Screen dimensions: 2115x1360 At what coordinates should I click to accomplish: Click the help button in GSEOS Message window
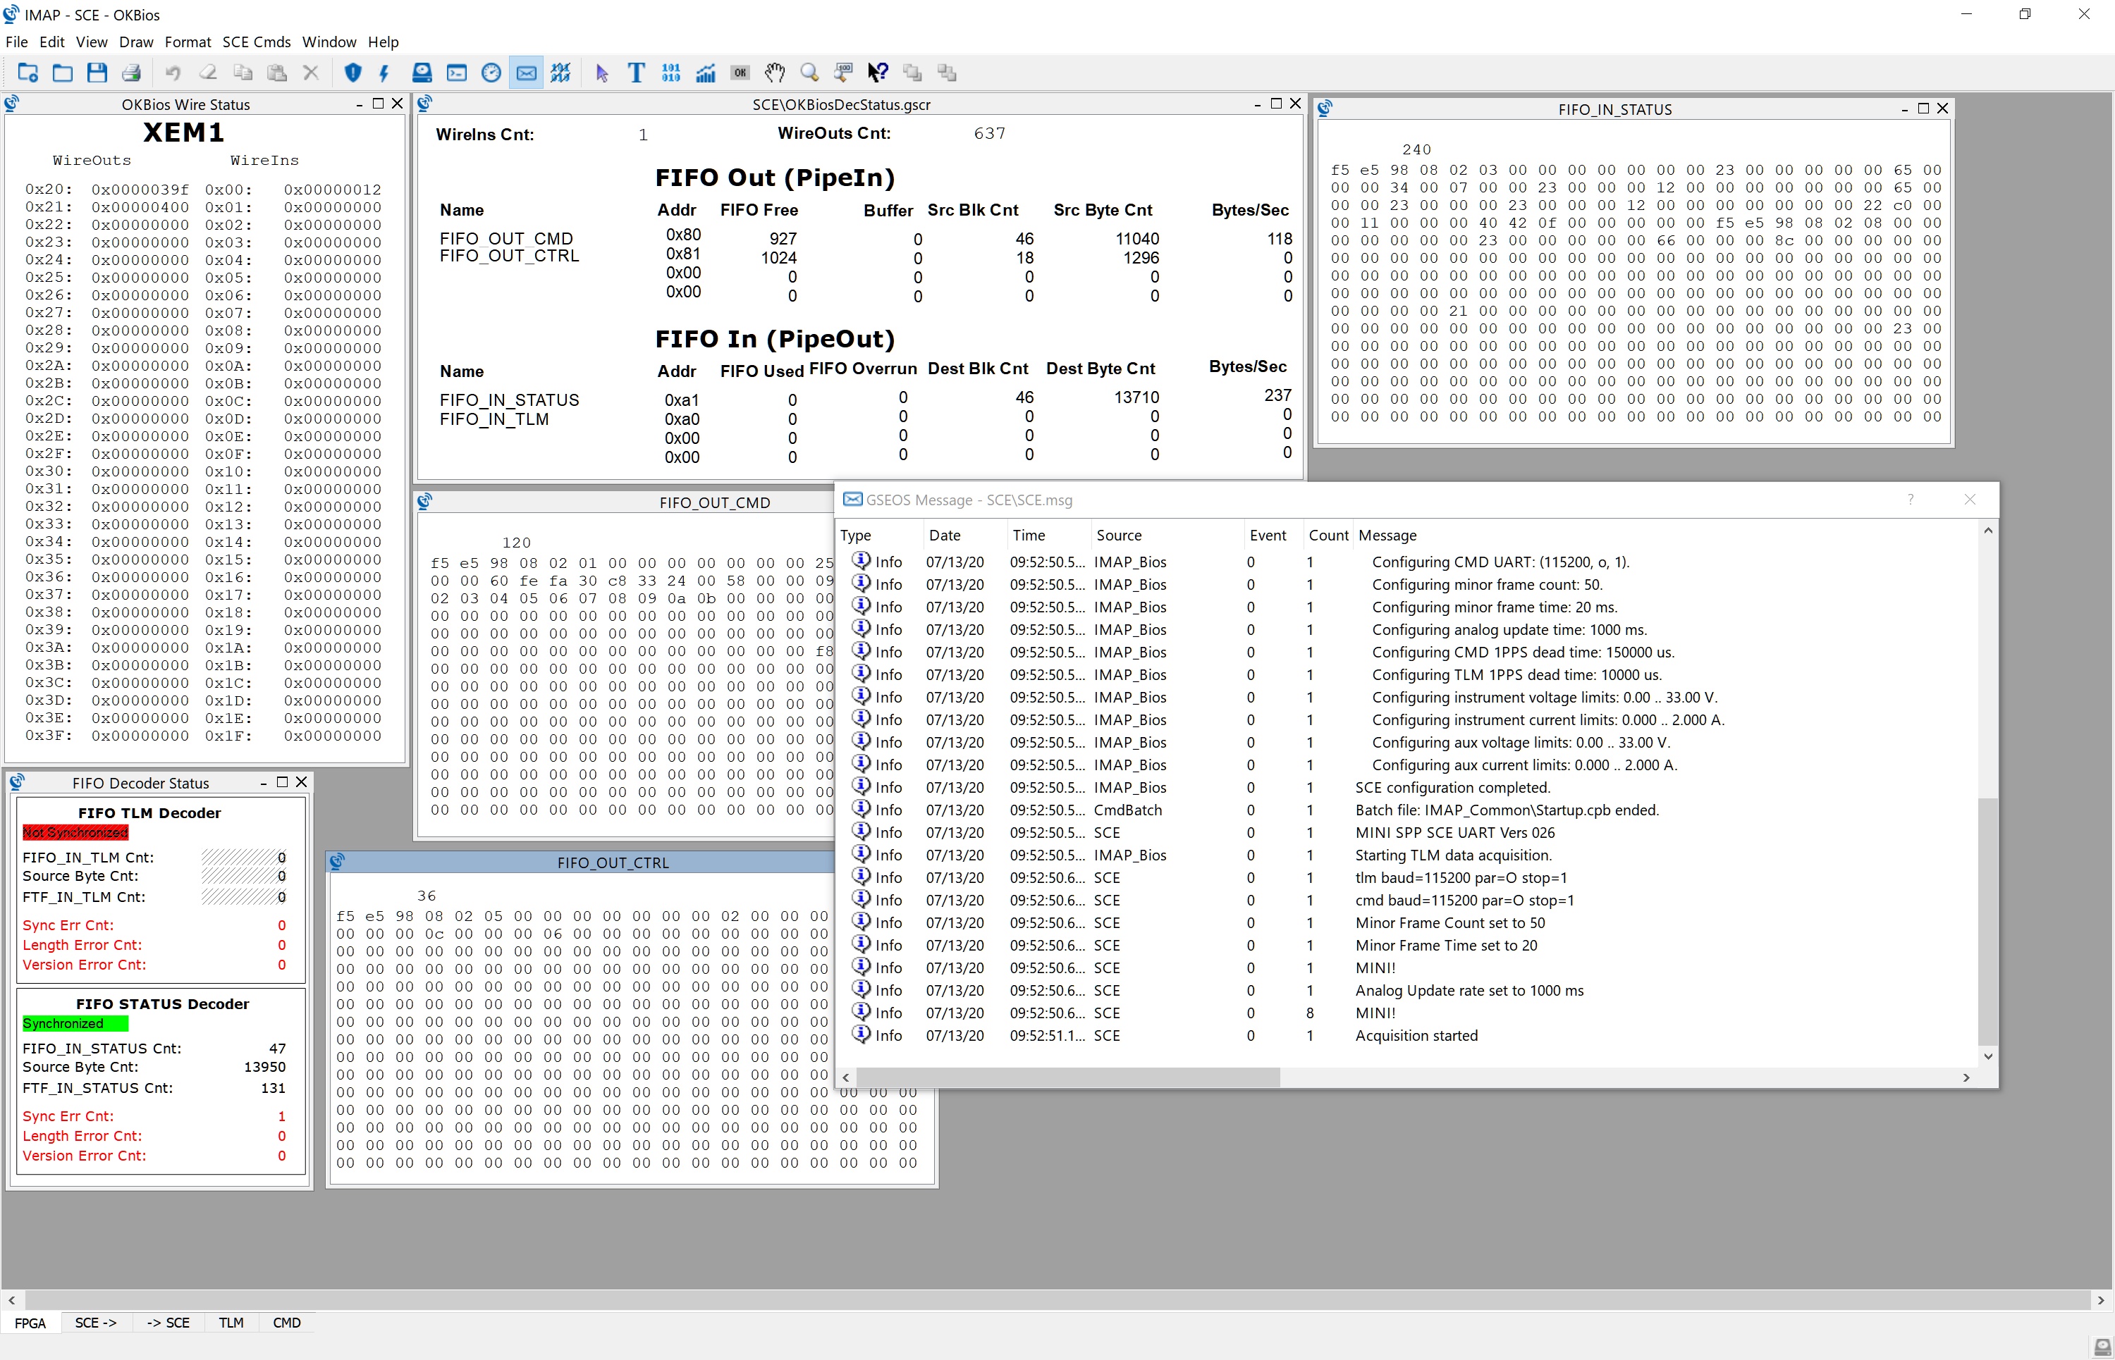(1911, 500)
